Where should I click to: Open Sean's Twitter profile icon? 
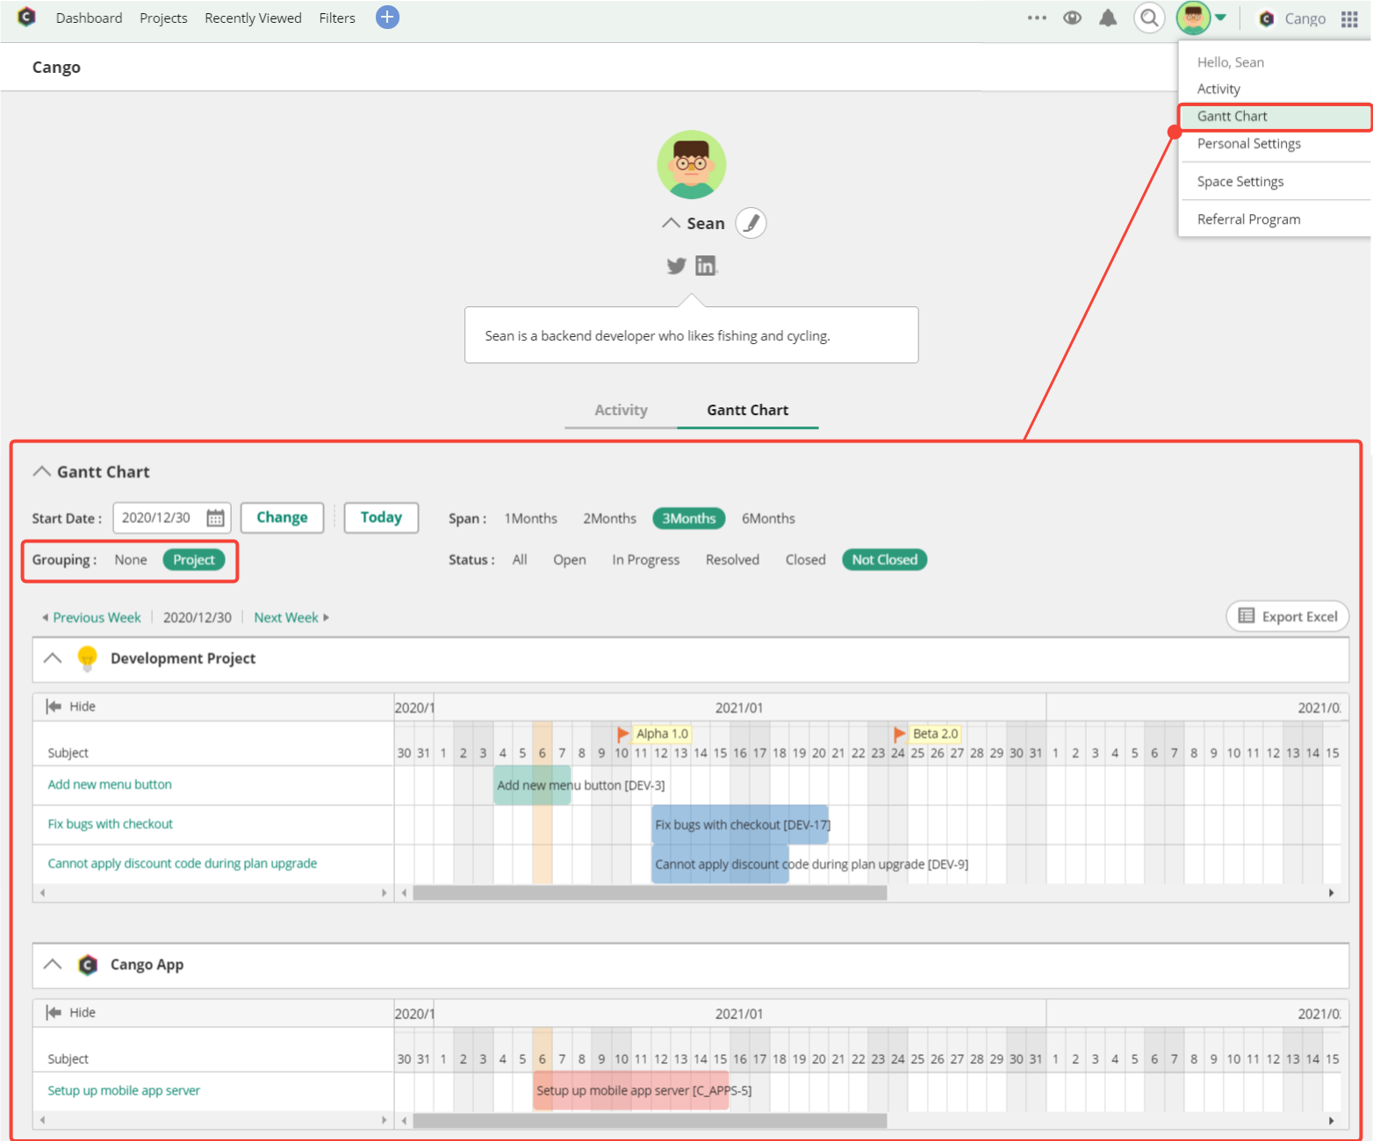pyautogui.click(x=676, y=265)
